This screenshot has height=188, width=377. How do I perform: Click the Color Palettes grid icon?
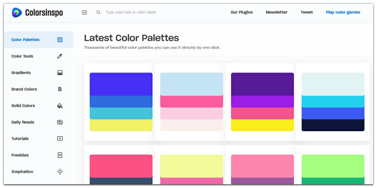point(60,40)
